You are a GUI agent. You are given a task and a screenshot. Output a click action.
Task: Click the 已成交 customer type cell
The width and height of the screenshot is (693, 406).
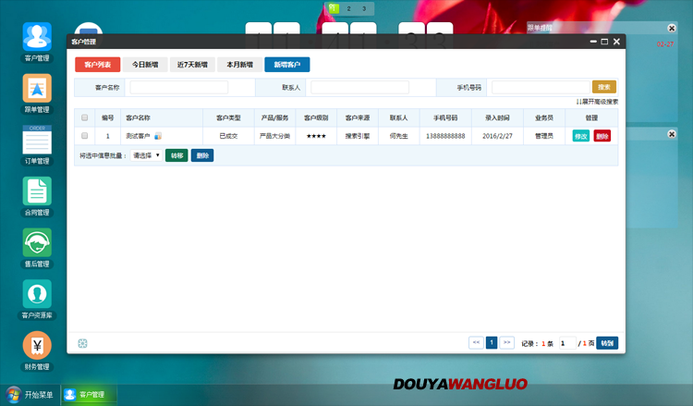coord(228,136)
